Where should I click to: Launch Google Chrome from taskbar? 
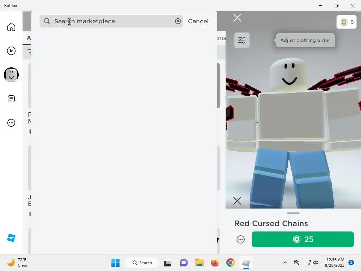tap(231, 263)
